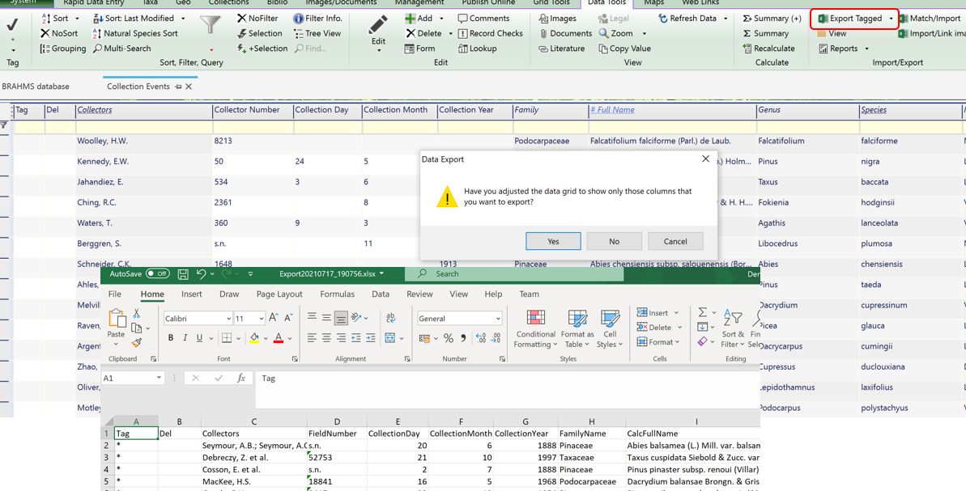The image size is (966, 491).
Task: Open the Excel Formulas tab
Action: tap(337, 294)
